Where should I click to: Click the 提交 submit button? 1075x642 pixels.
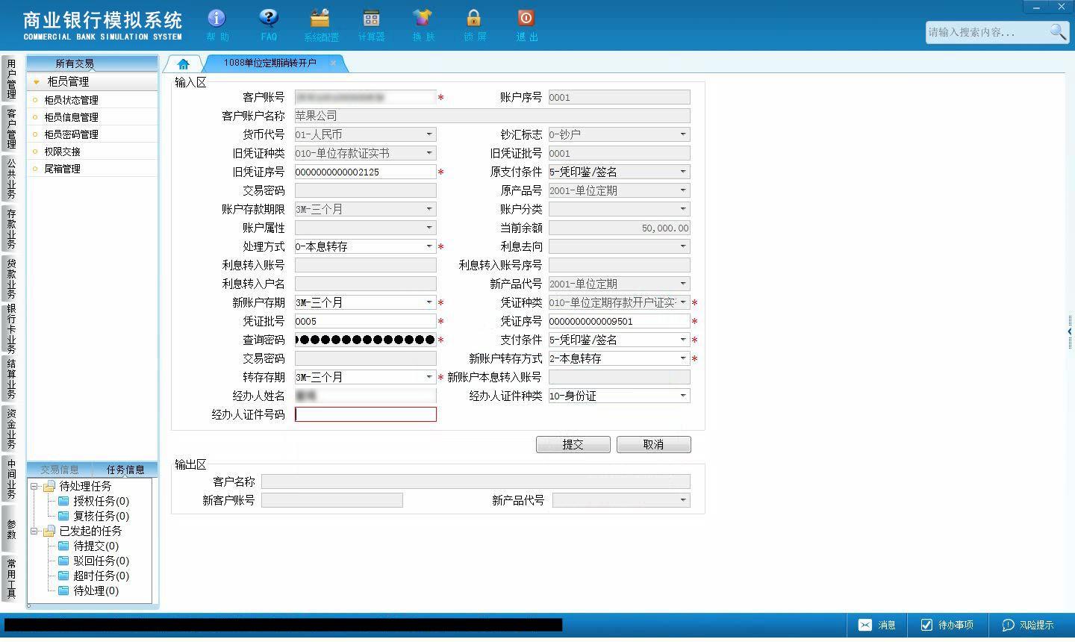pyautogui.click(x=573, y=444)
